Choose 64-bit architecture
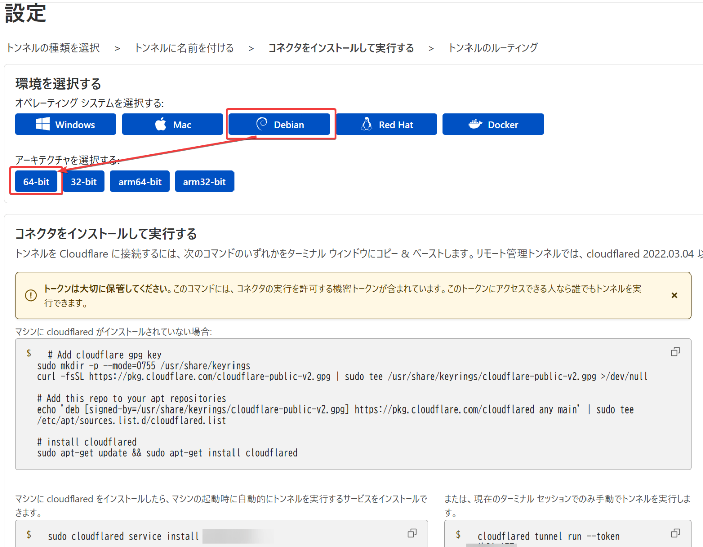This screenshot has width=703, height=547. (x=36, y=182)
